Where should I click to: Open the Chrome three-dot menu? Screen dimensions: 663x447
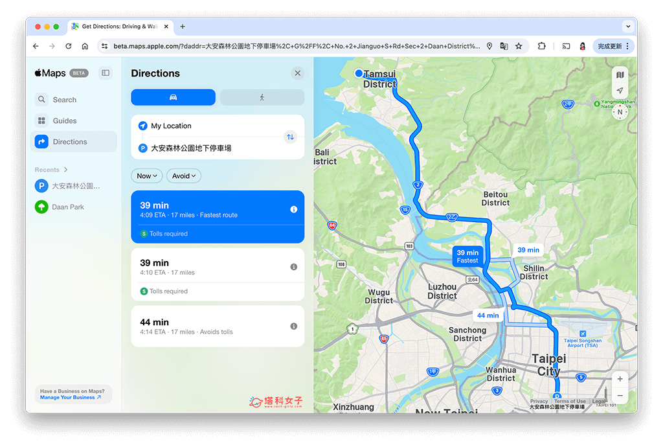[x=628, y=46]
